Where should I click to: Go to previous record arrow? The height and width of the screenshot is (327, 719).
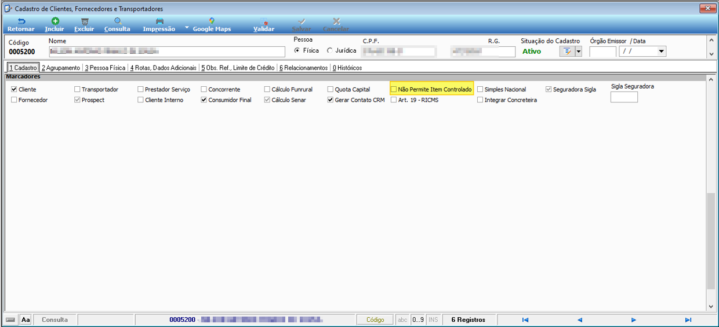579,319
